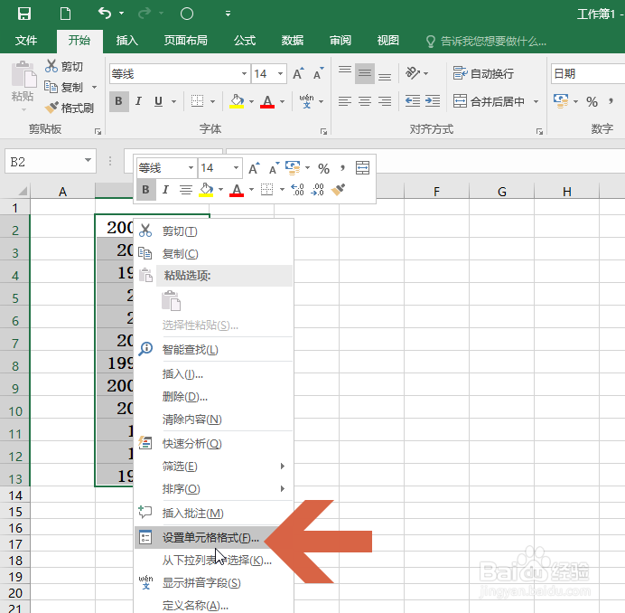The width and height of the screenshot is (625, 613).
Task: Toggle Bold in the mini toolbar
Action: (146, 190)
